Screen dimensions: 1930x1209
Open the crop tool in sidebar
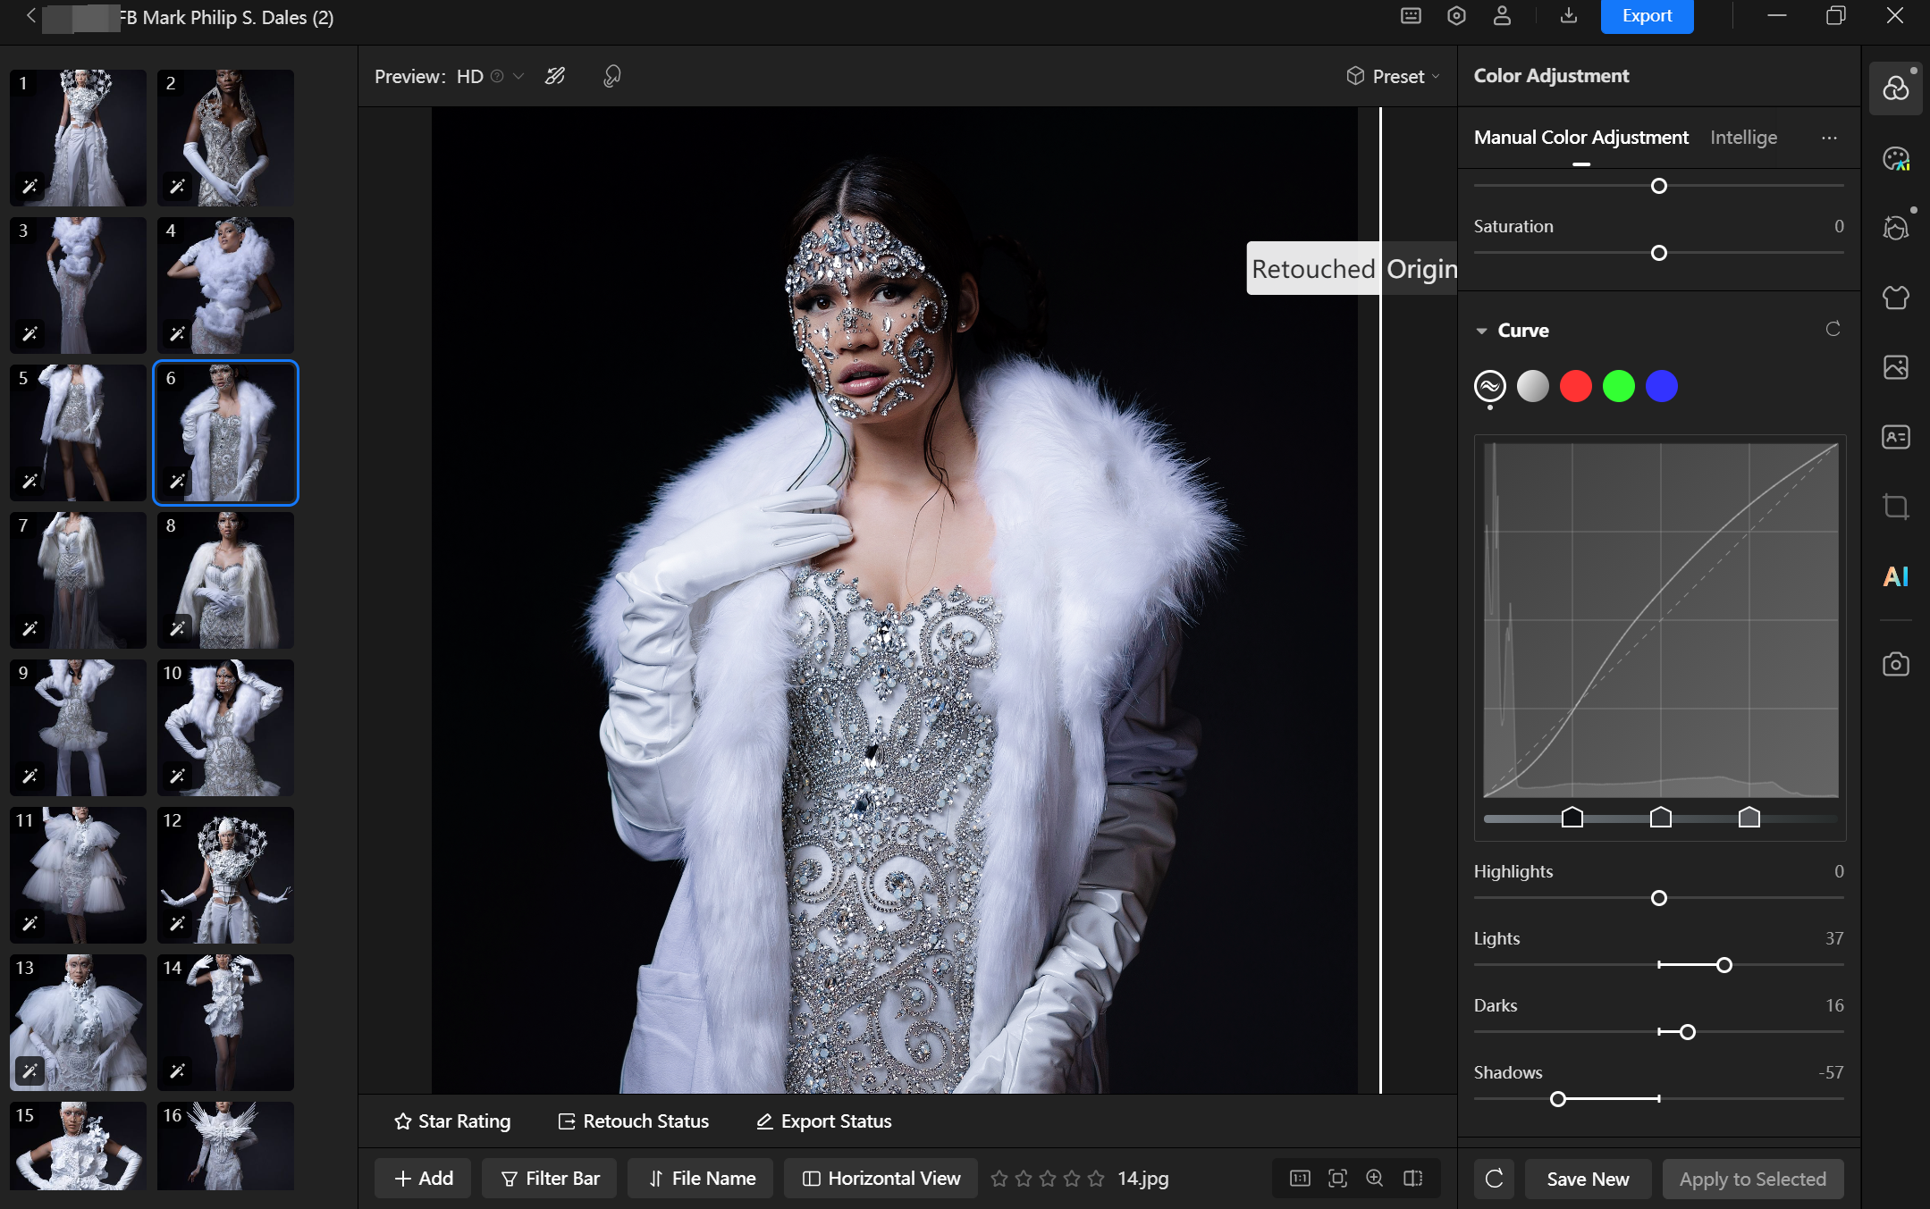1895,507
